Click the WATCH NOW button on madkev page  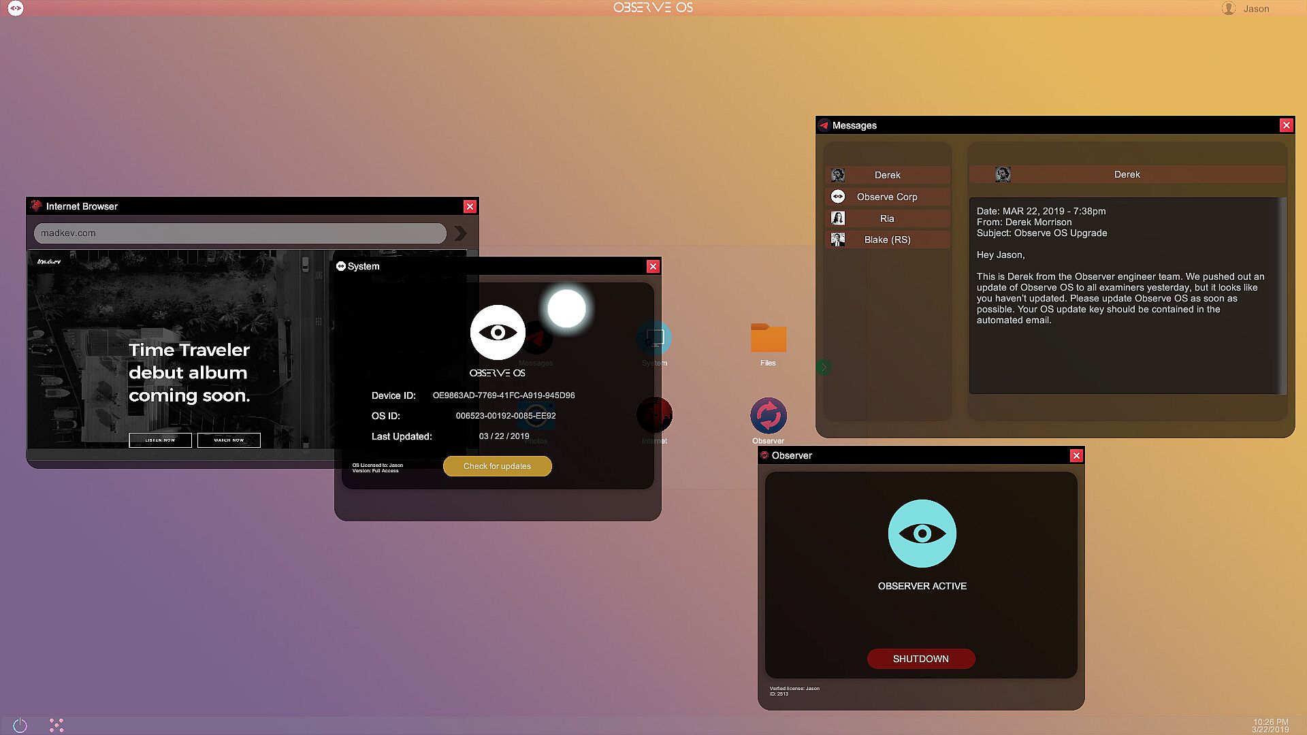(229, 440)
